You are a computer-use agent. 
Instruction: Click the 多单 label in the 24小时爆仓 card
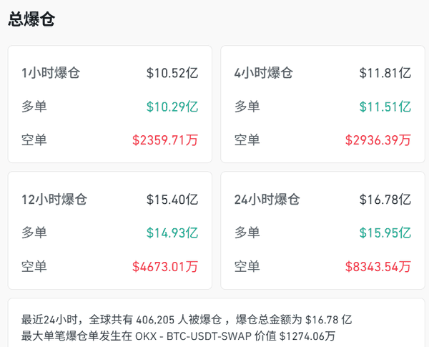point(247,233)
